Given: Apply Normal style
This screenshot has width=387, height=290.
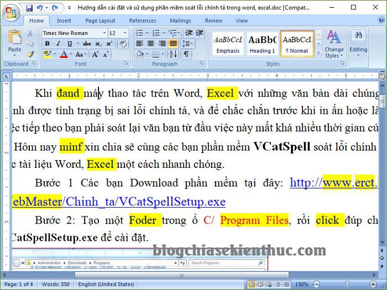Looking at the screenshot, I should pyautogui.click(x=297, y=44).
